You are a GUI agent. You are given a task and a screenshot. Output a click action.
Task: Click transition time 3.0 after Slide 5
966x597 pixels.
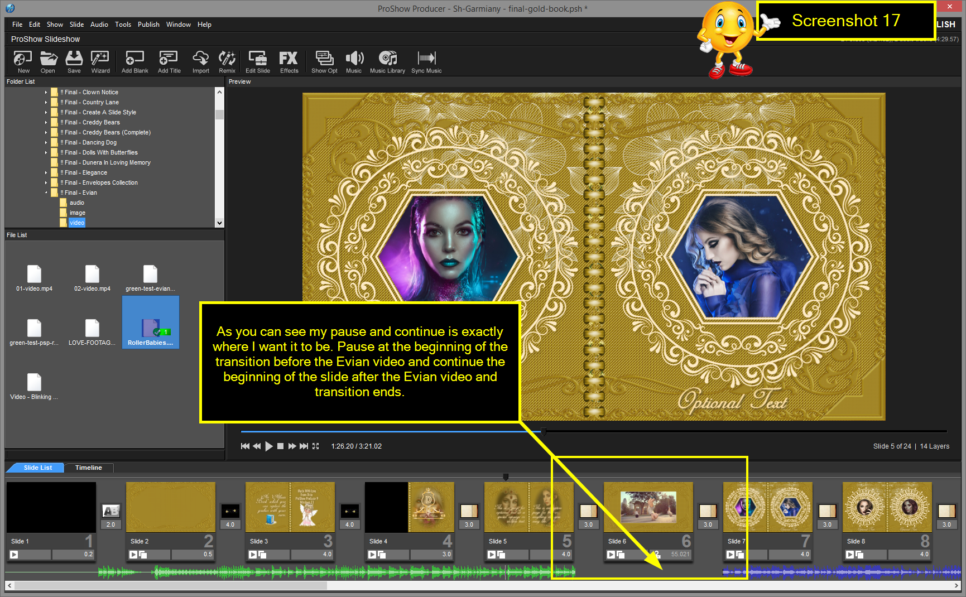[588, 524]
